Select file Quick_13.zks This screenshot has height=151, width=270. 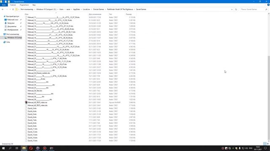click(x=32, y=135)
